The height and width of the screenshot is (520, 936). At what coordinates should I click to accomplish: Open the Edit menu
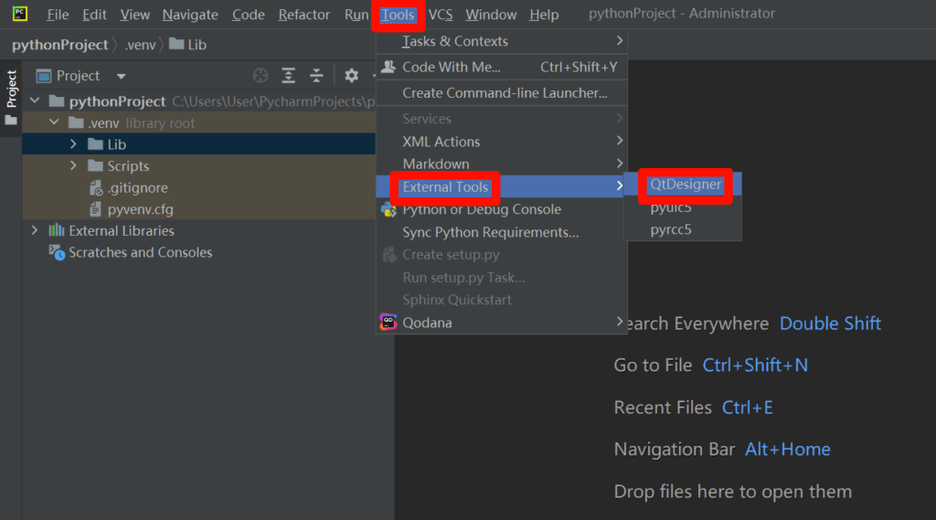(x=94, y=15)
